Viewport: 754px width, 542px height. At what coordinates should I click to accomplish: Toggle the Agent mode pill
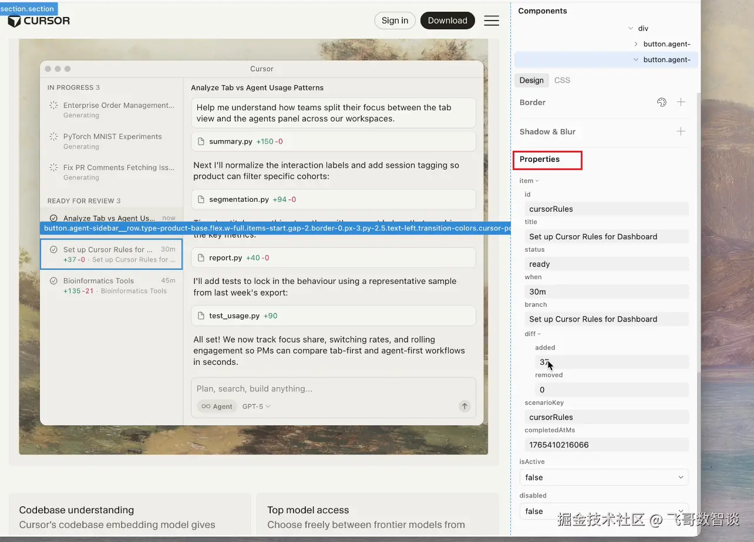point(217,406)
